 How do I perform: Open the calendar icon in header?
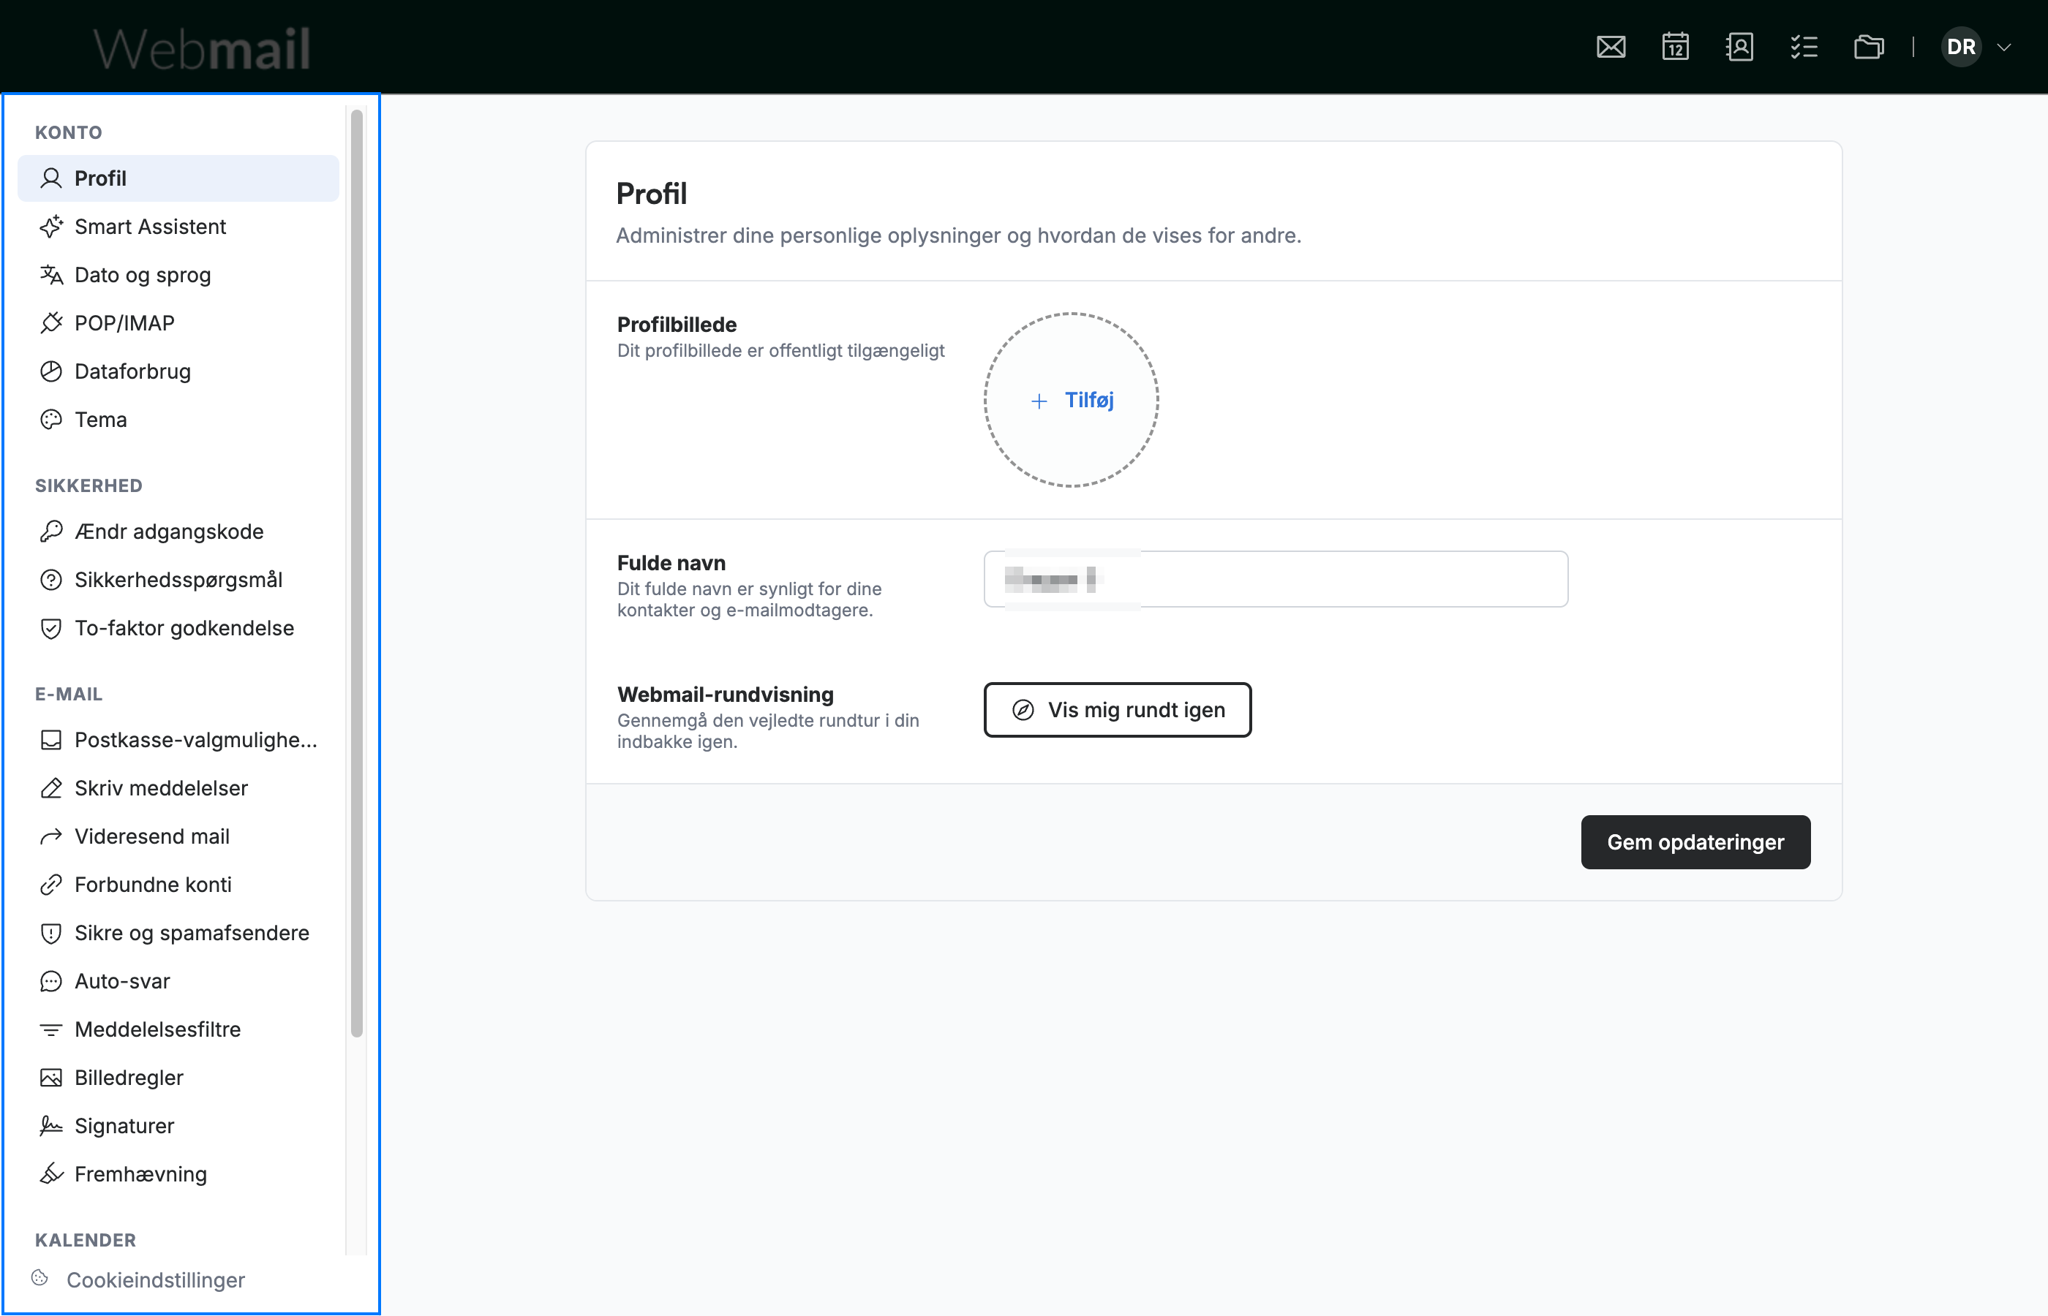pyautogui.click(x=1675, y=47)
